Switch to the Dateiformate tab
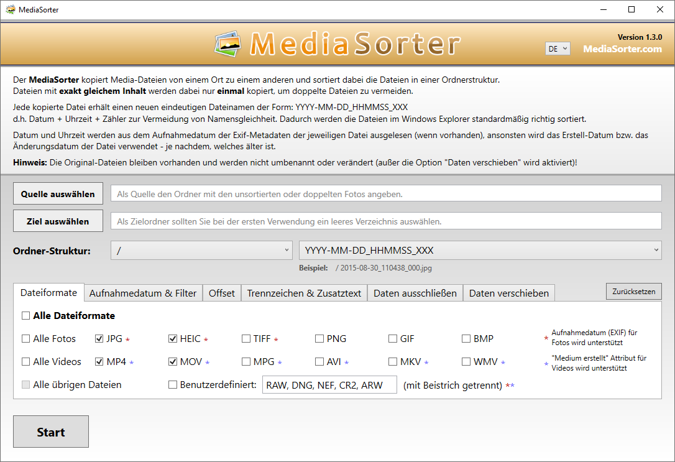The image size is (675, 462). pyautogui.click(x=48, y=293)
